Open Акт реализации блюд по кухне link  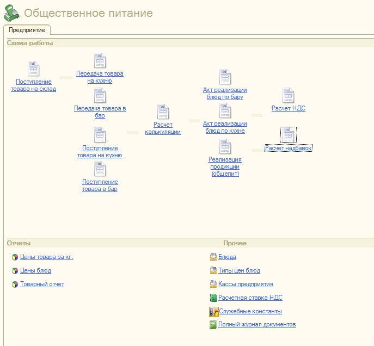[x=225, y=127]
